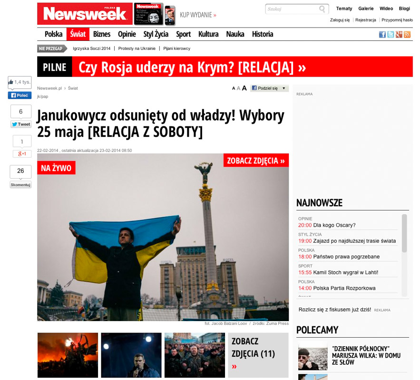Click the ZOBACZ ZDJĘCIA button on photo
Viewport: 420px width, 380px height.
pyautogui.click(x=256, y=161)
